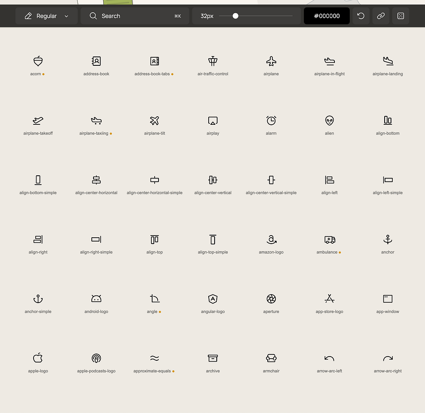This screenshot has height=413, width=425.
Task: Select the arrow-arc-right icon
Action: [x=388, y=358]
